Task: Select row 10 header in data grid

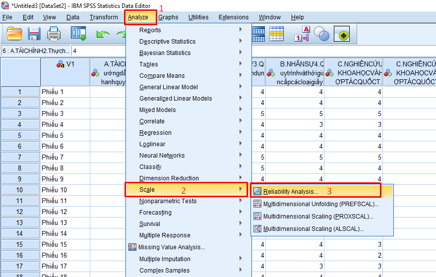Action: pyautogui.click(x=20, y=190)
